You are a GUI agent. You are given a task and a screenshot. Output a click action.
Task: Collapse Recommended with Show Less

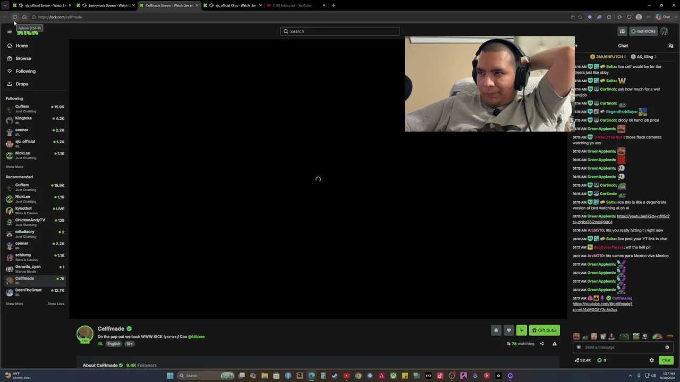tap(56, 303)
